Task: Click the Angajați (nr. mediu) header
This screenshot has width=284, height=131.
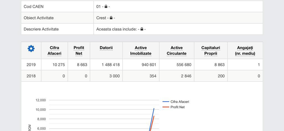Action: coord(245,50)
